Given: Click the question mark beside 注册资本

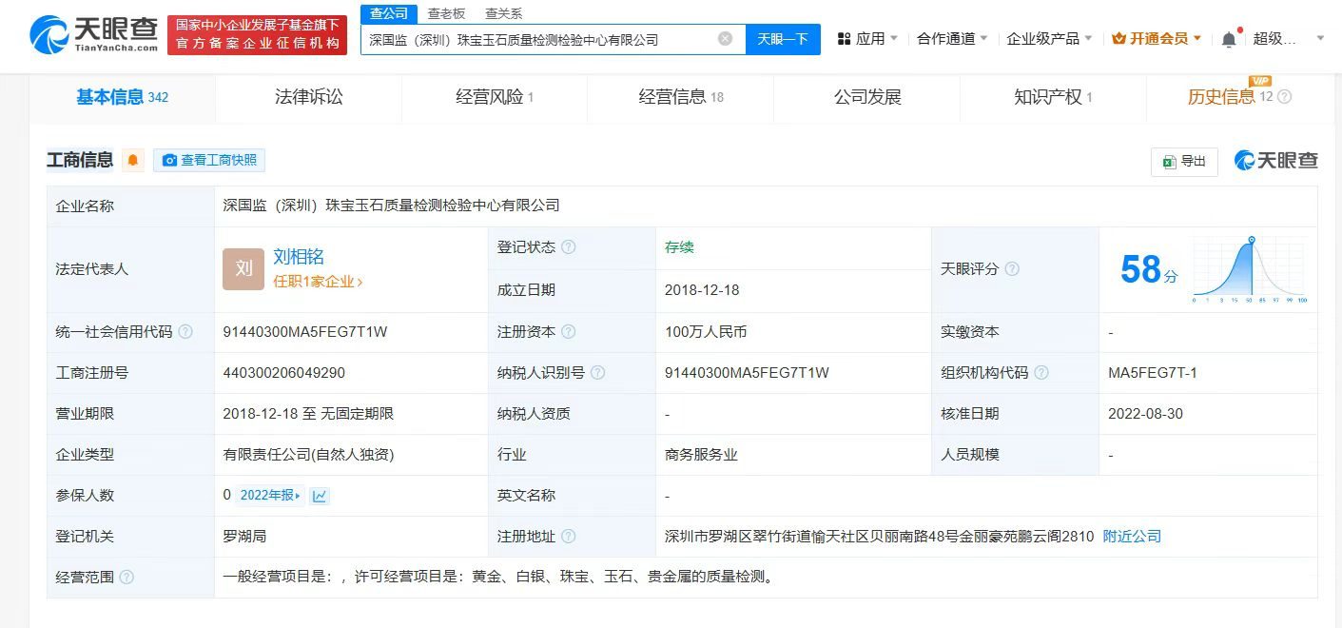Looking at the screenshot, I should pos(566,332).
